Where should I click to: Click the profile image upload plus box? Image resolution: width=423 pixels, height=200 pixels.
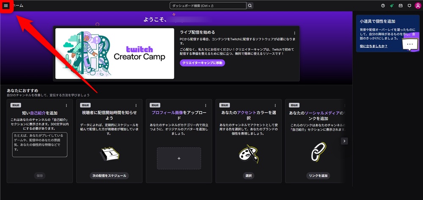(x=179, y=159)
